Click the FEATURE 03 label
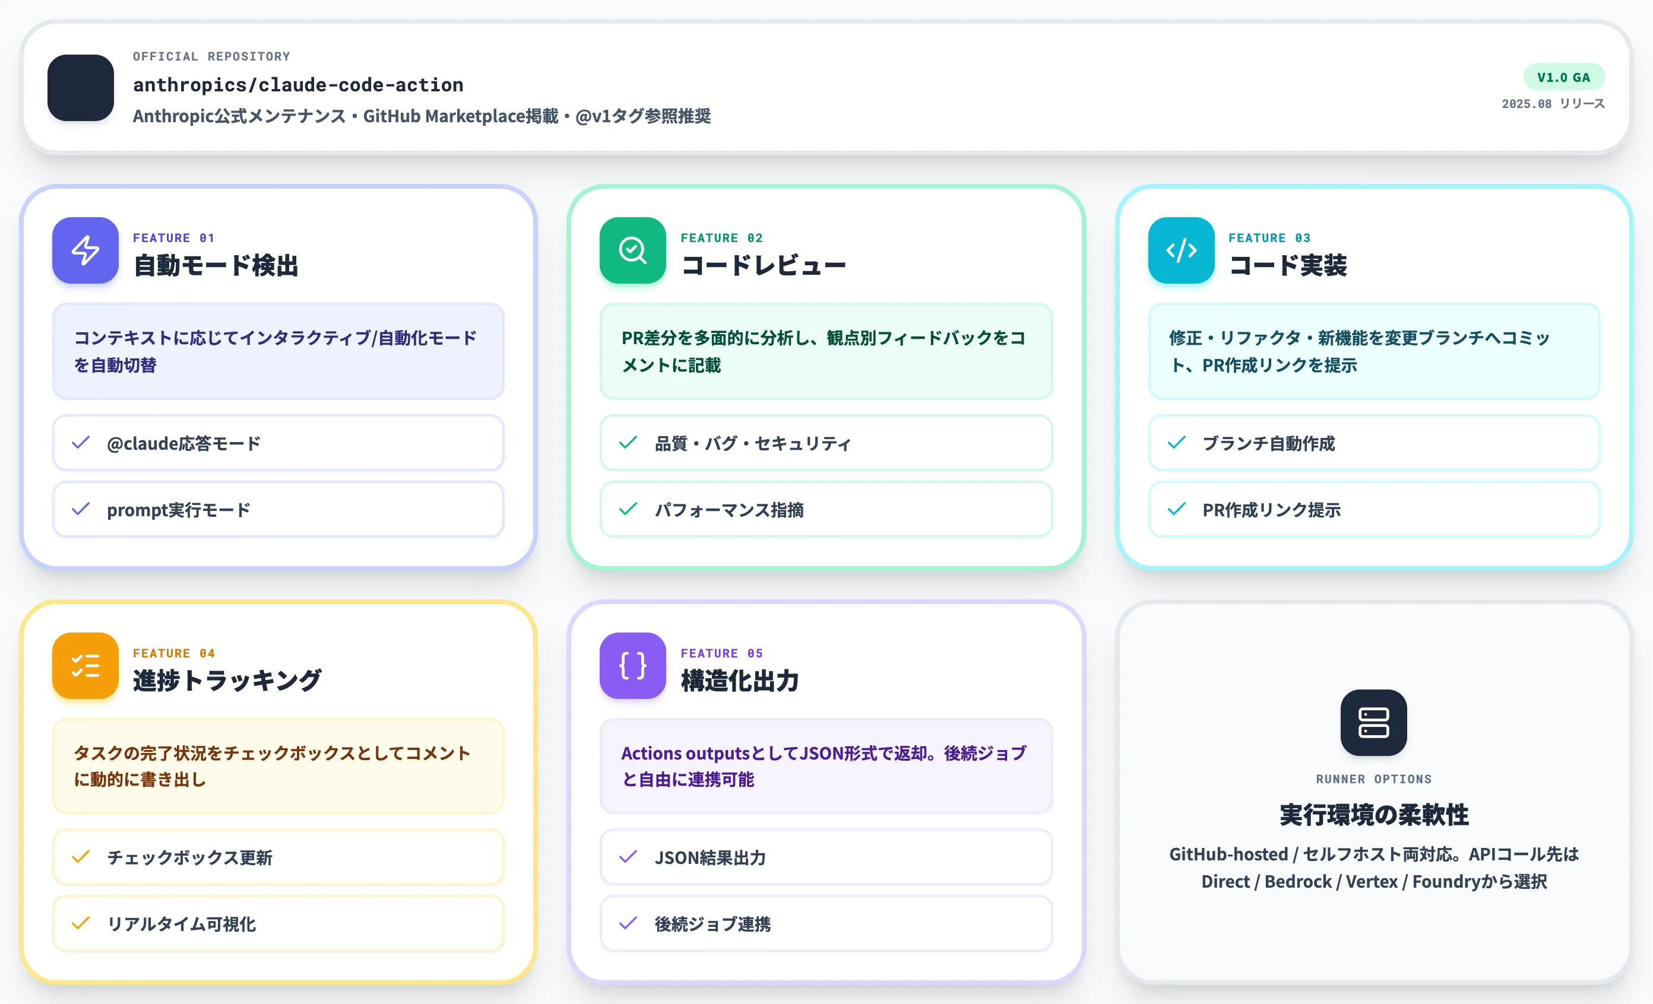The image size is (1653, 1004). (1269, 238)
